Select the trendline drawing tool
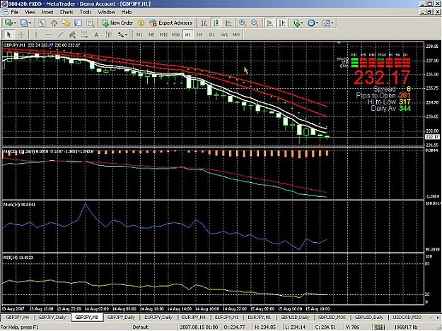Screen dimensions: 442x331 pyautogui.click(x=60, y=35)
